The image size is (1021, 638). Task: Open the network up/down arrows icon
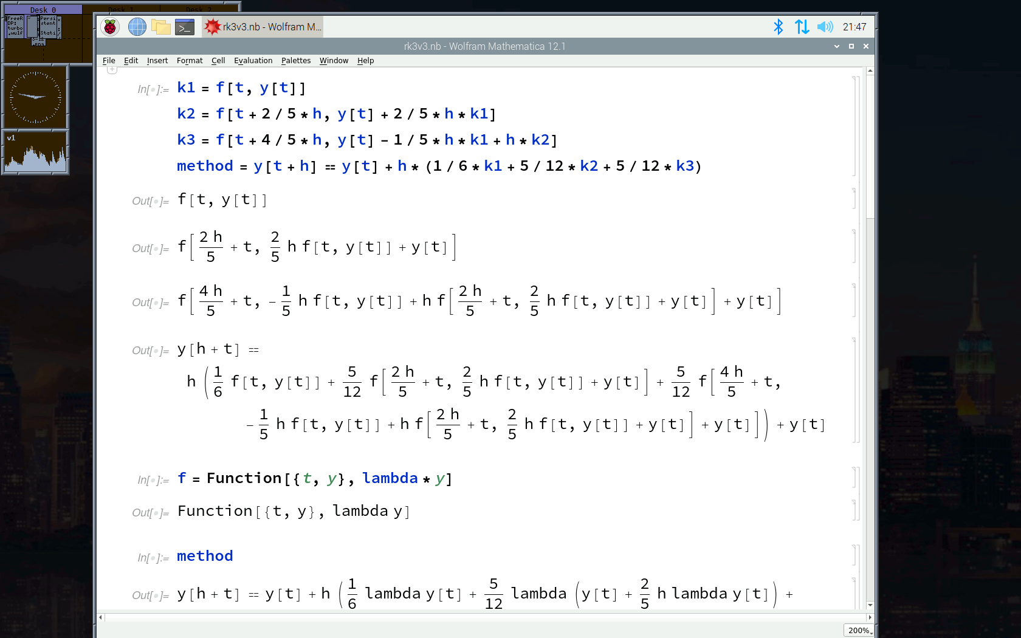802,27
